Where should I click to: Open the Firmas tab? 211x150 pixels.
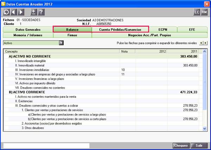pyautogui.click(x=72, y=35)
